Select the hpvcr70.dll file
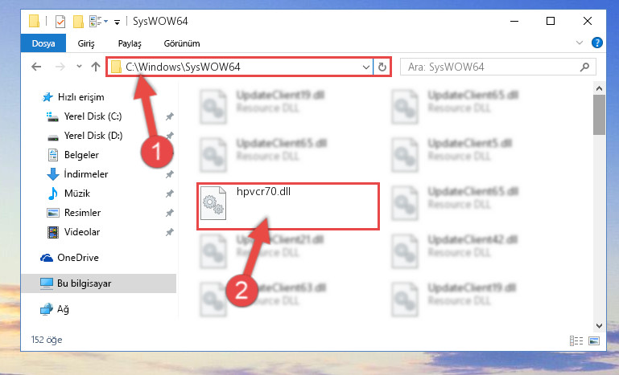Screen dimensions: 619x375 [x=288, y=206]
